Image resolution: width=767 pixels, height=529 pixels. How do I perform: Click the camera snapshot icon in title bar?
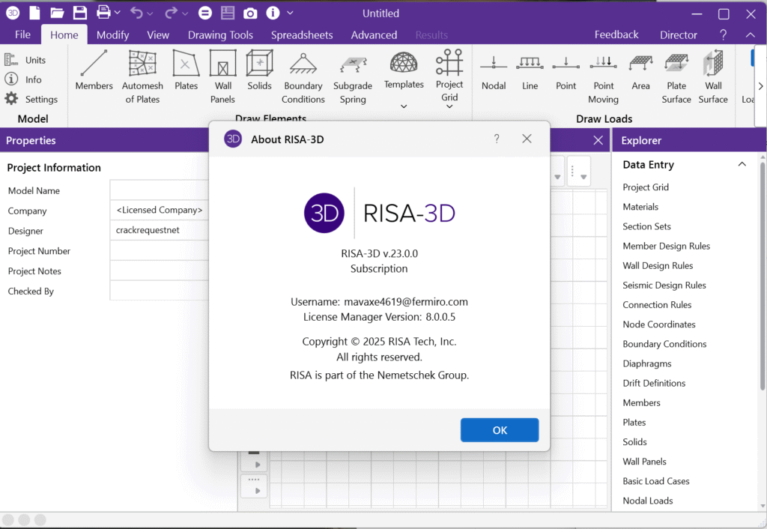[x=250, y=13]
